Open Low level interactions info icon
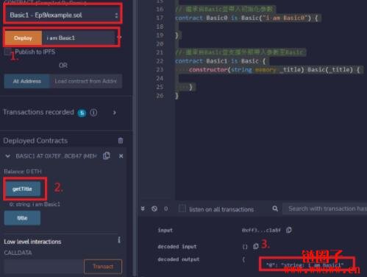The image size is (367, 277). (119, 240)
